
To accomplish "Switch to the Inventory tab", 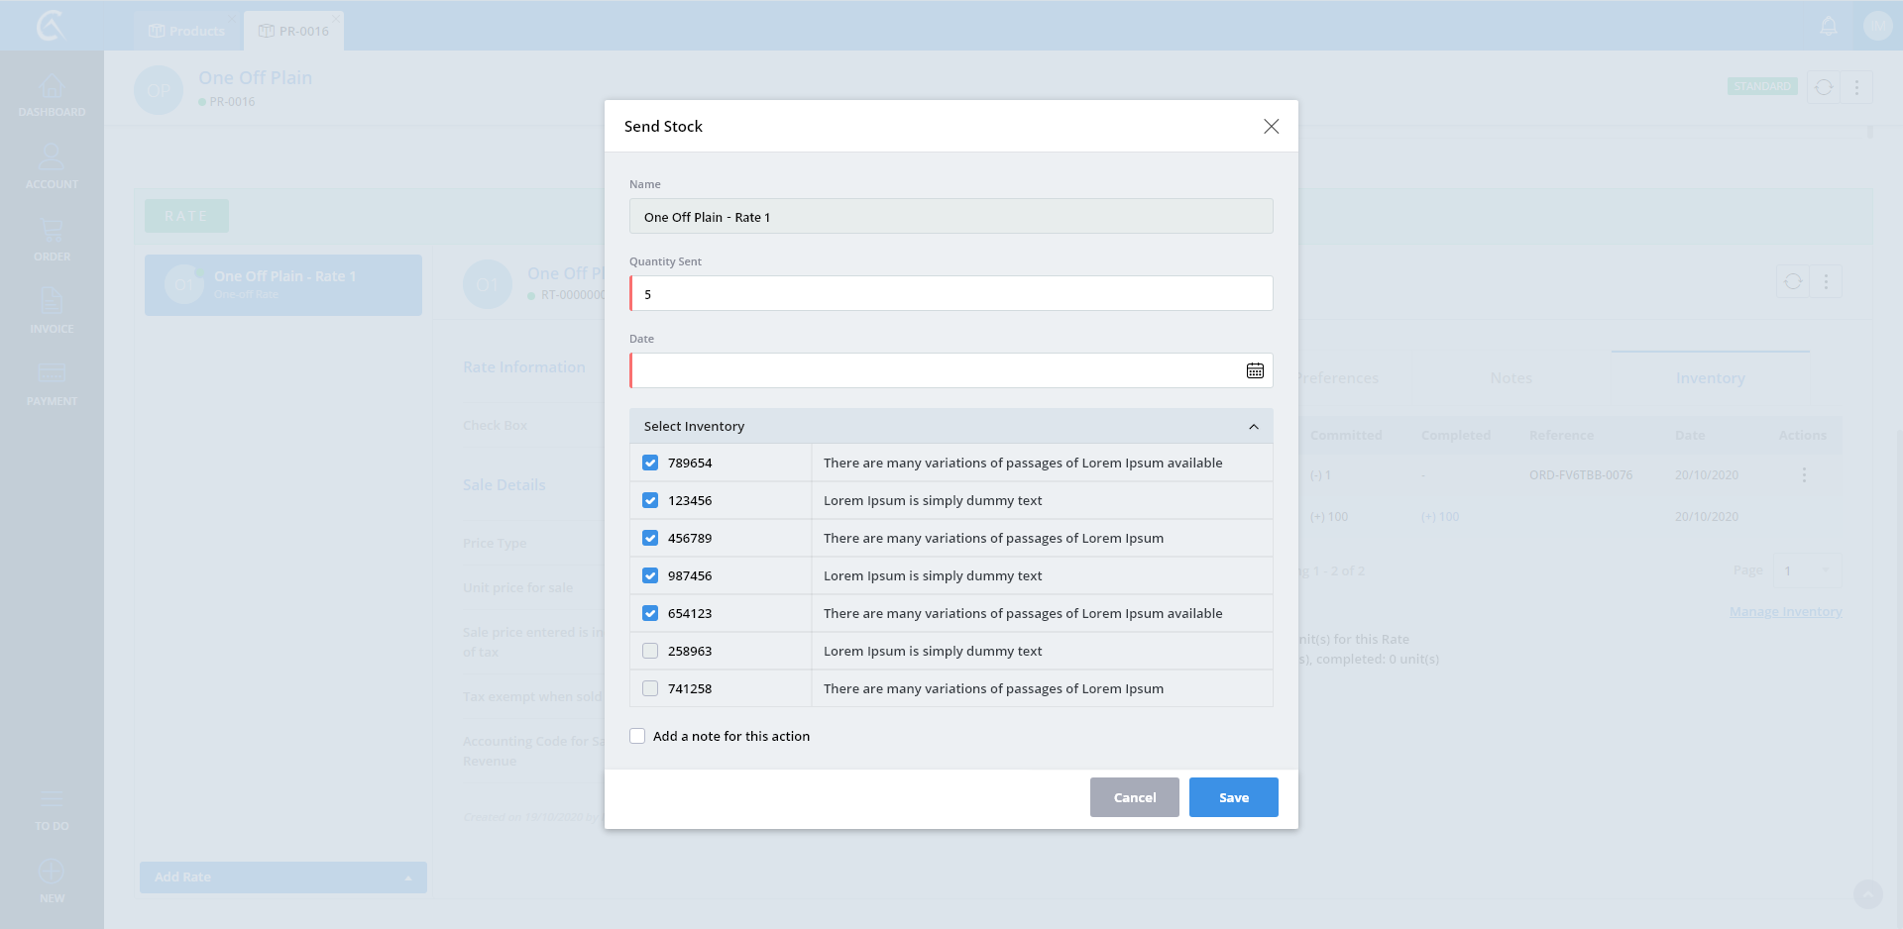I will coord(1710,378).
